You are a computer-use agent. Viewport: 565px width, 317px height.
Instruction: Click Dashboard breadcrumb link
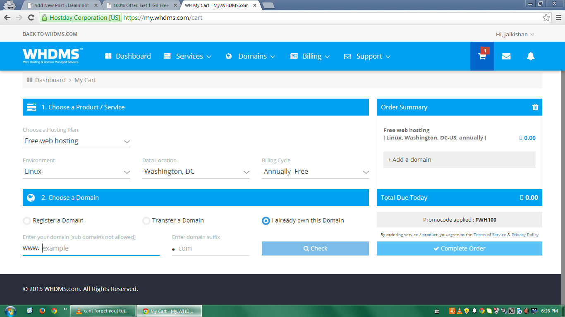pyautogui.click(x=50, y=80)
